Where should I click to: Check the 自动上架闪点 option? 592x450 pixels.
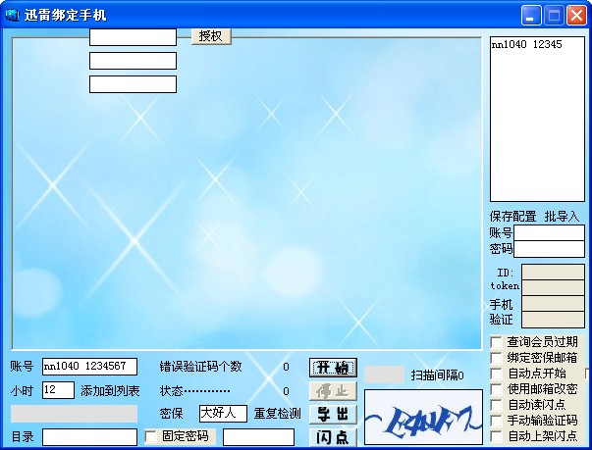(x=496, y=436)
